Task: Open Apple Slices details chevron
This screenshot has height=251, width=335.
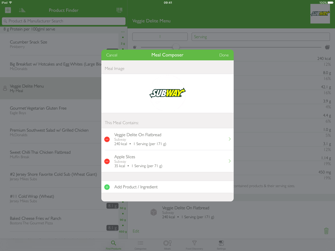Action: click(x=230, y=161)
